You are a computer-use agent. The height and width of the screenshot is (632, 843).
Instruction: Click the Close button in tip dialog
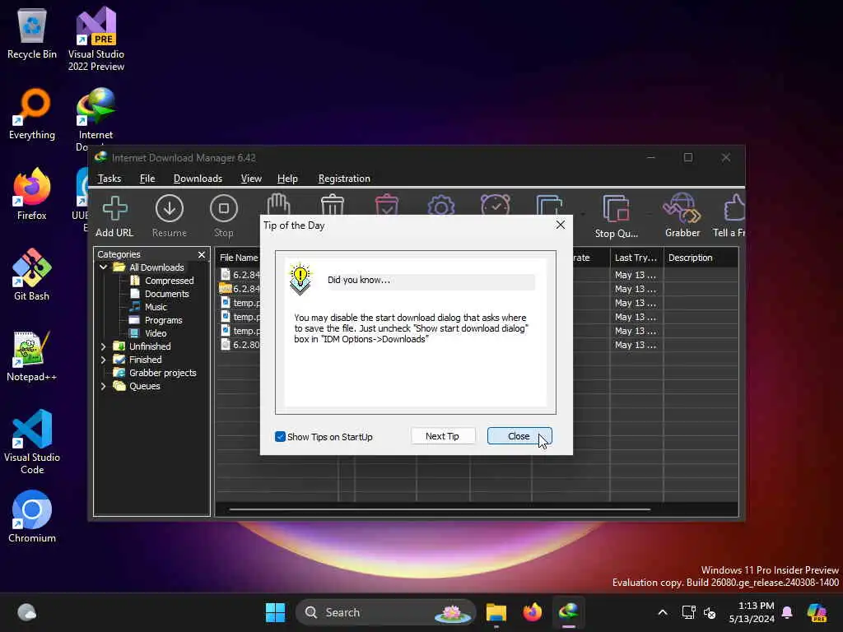pos(519,436)
